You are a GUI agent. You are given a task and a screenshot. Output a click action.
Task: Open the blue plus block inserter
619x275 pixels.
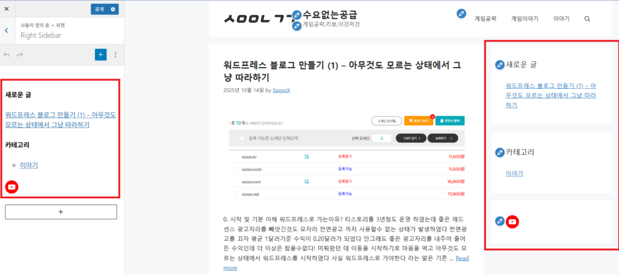coord(100,54)
